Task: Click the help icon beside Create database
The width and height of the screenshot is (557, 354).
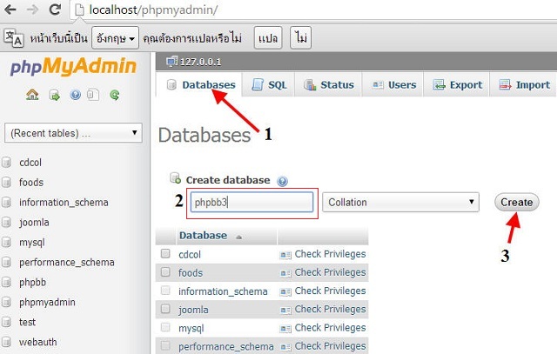Action: [282, 182]
